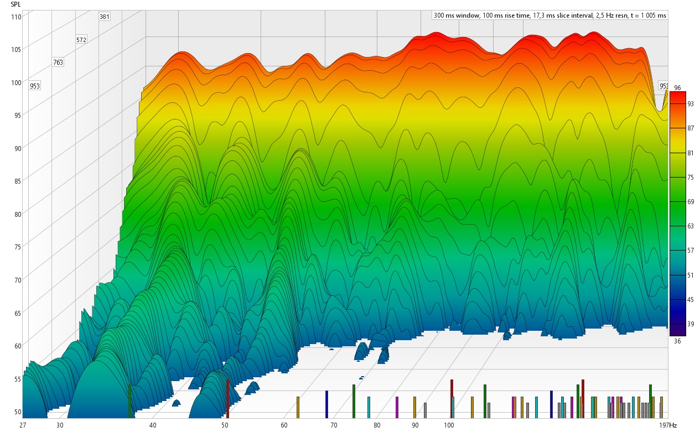Viewport: 700px width, 432px height.
Task: Click the 27 frequency axis start label
Action: coord(23,425)
